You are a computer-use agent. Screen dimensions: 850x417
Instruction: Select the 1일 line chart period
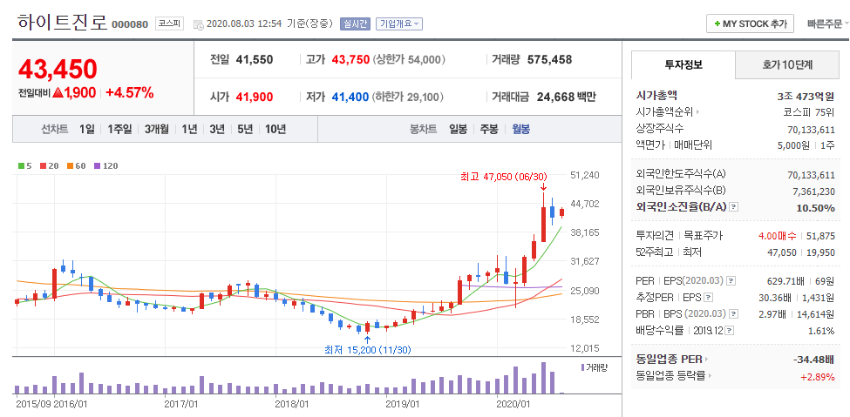[86, 130]
